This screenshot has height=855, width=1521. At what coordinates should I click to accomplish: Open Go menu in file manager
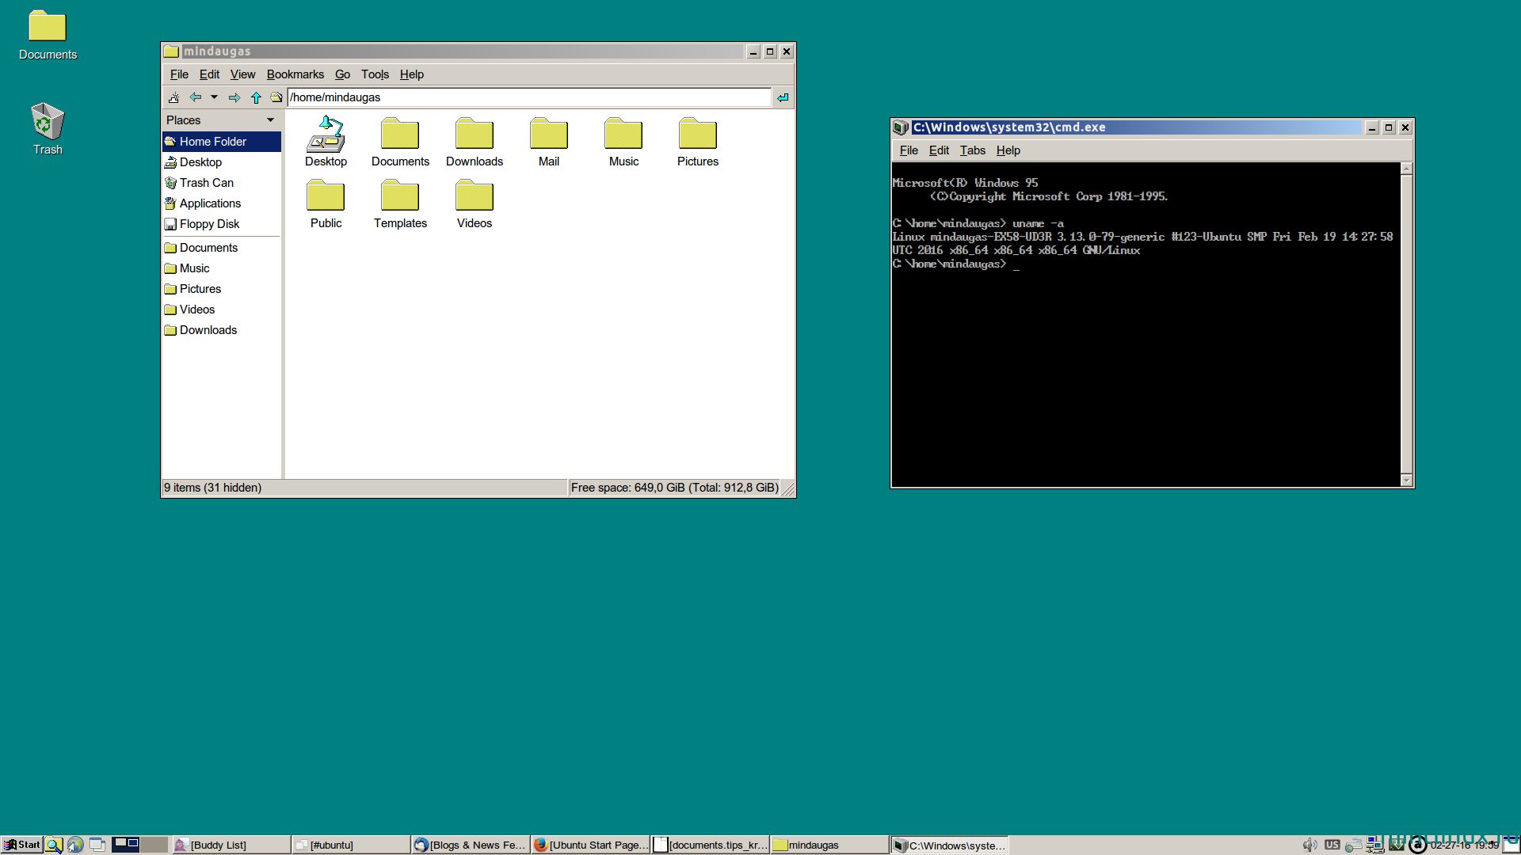click(x=342, y=74)
